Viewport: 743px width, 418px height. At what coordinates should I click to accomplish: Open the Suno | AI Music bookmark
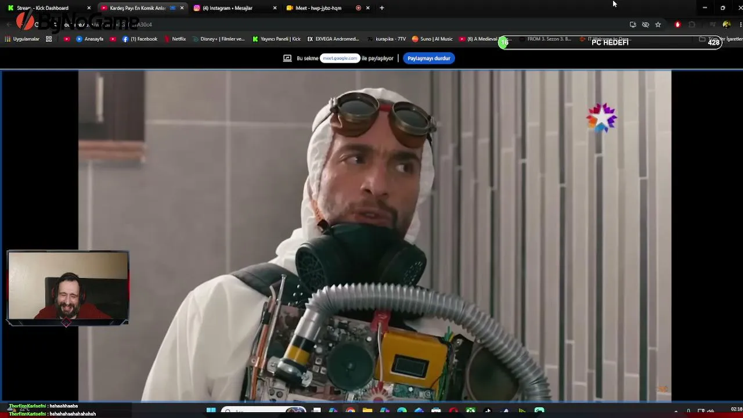point(432,39)
